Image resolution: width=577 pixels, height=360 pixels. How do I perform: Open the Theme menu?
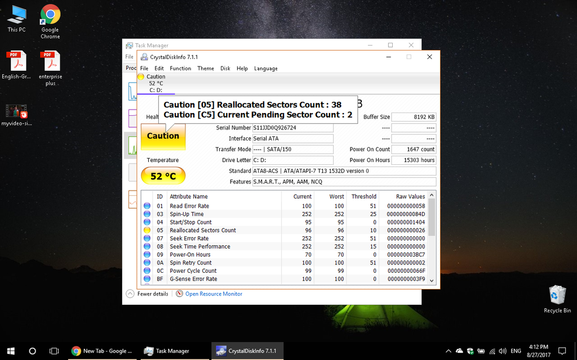click(205, 69)
